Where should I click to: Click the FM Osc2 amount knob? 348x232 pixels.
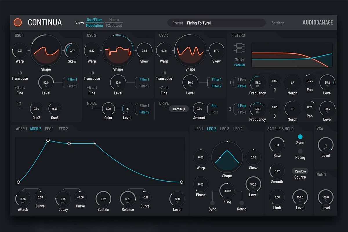[36, 109]
